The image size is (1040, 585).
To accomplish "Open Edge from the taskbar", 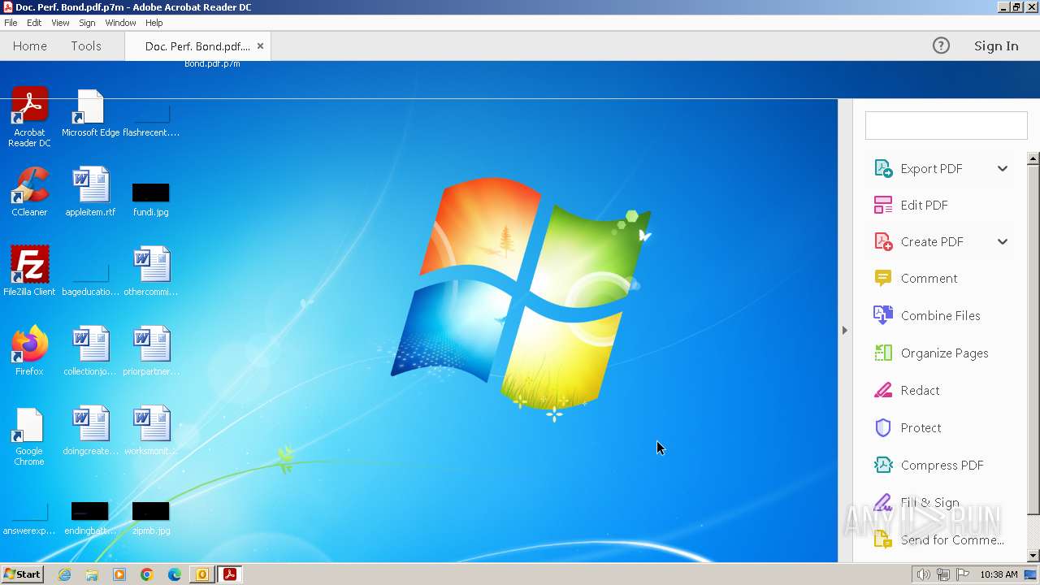I will [175, 574].
